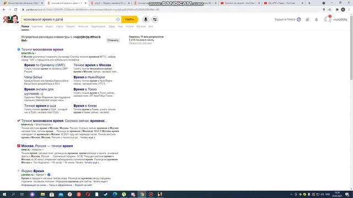Show hidden system tray icons chevron
Image resolution: width=353 pixels, height=198 pixels.
pos(291,194)
